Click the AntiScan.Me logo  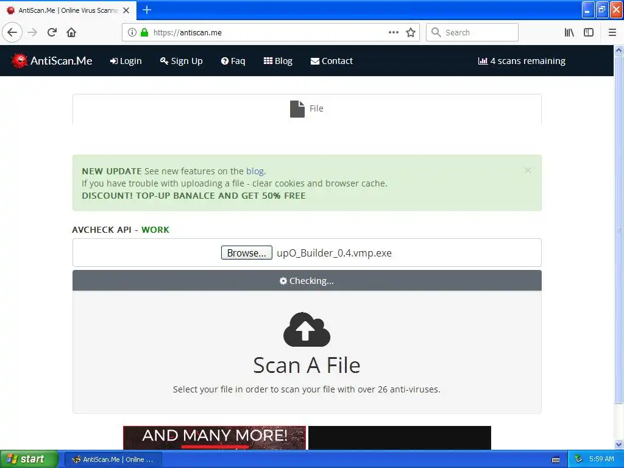pos(52,60)
